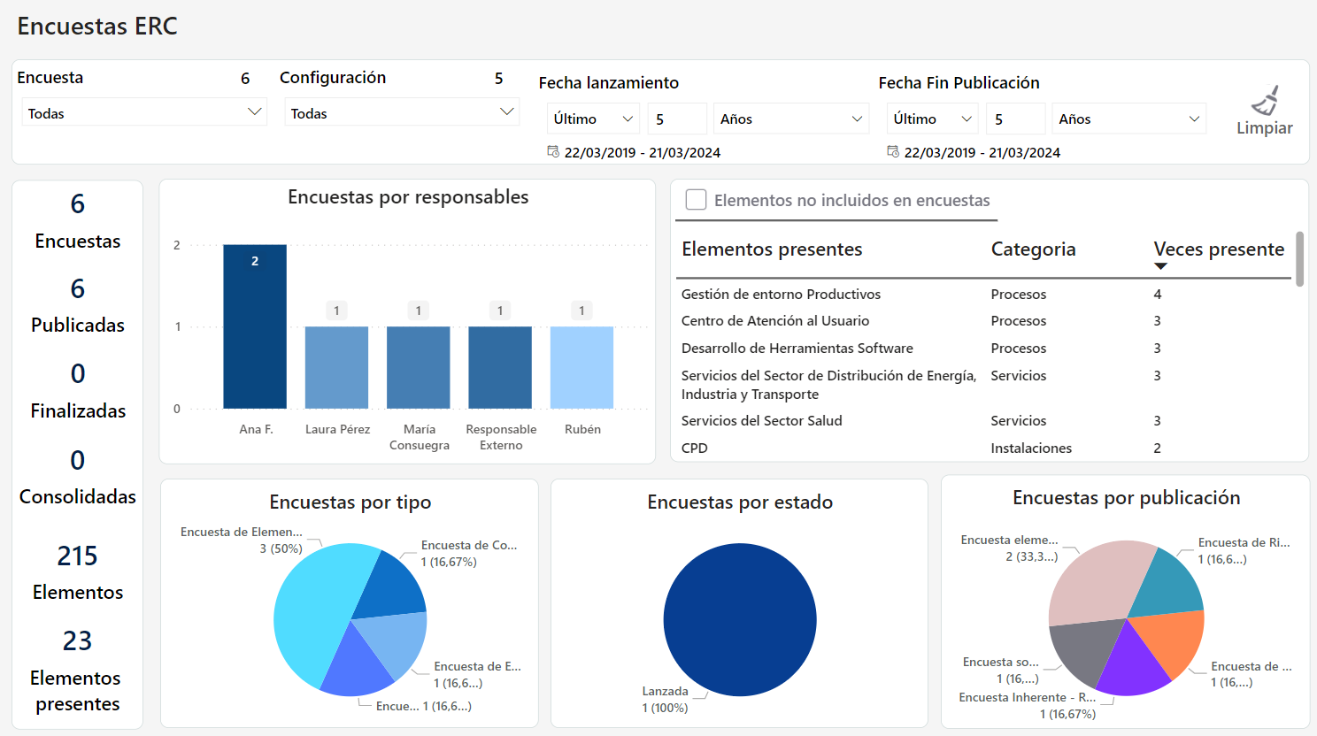Screen dimensions: 1317x736
Task: Open the Encuesta 'Todas' dropdown
Action: point(143,112)
